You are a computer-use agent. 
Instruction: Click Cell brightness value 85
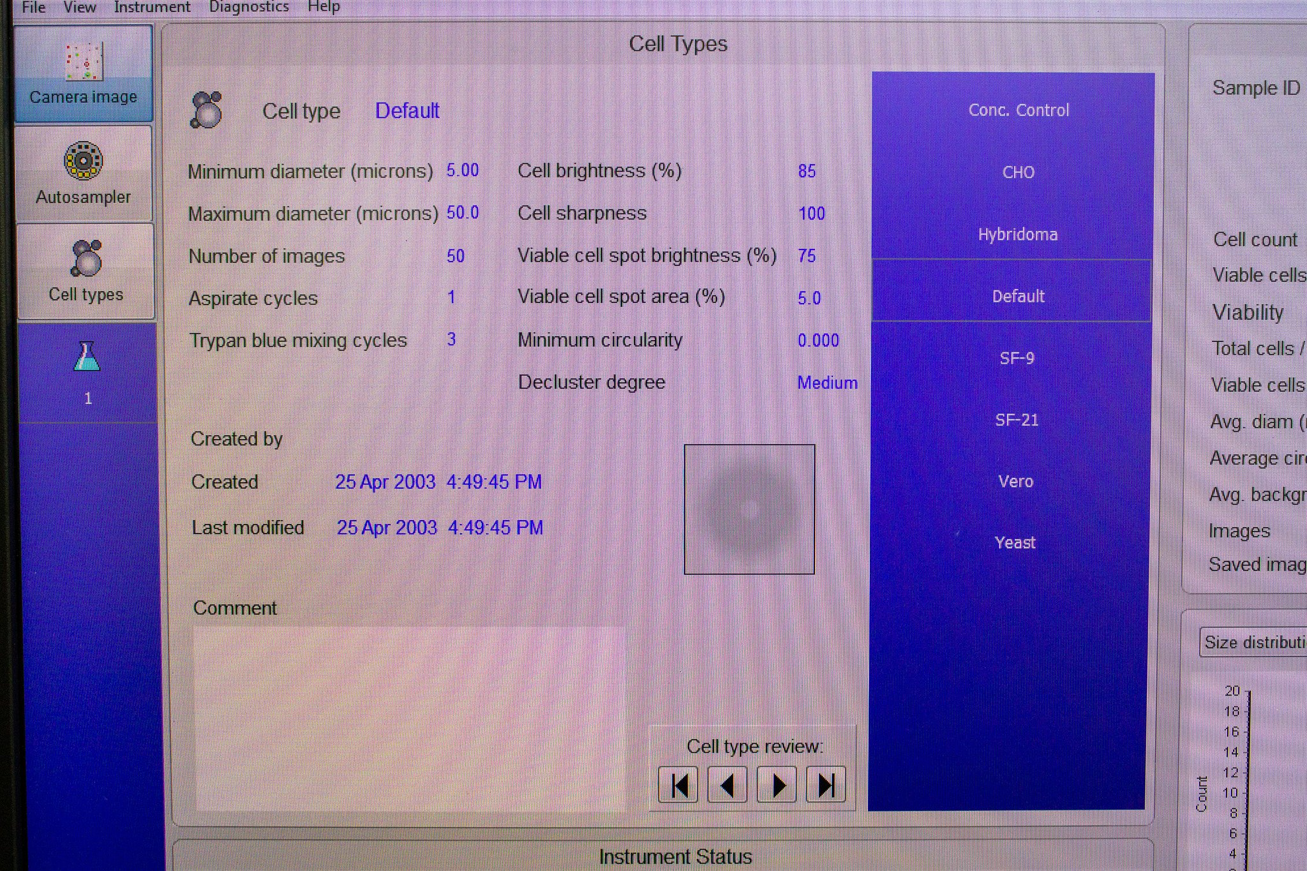coord(807,171)
